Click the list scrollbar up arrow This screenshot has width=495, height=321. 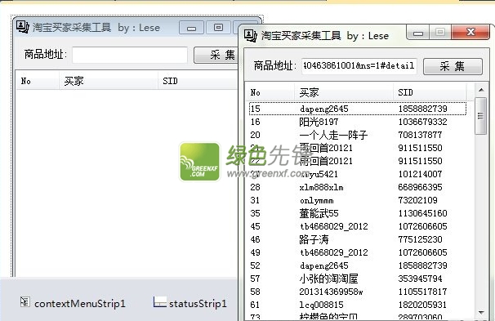point(481,91)
